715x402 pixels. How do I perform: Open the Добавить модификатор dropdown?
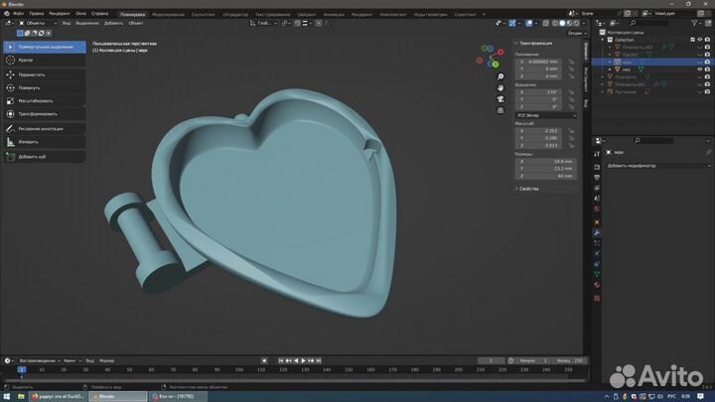click(659, 166)
